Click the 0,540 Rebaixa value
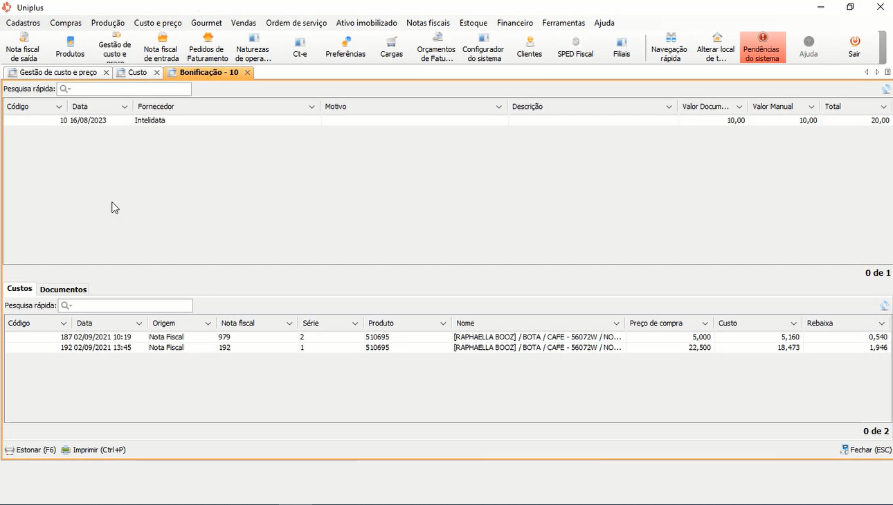893x505 pixels. (x=878, y=337)
